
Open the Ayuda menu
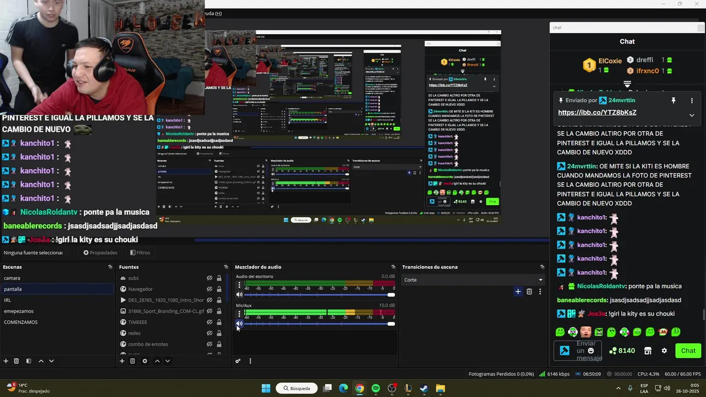212,13
